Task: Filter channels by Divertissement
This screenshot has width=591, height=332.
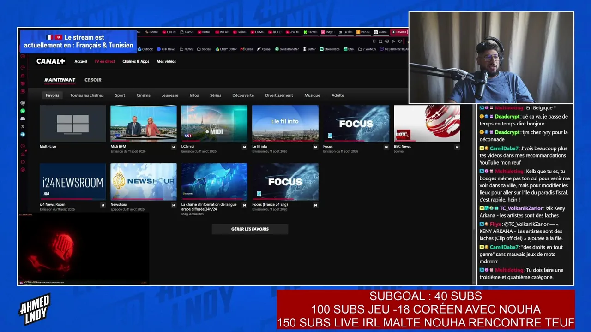Action: coord(279,95)
